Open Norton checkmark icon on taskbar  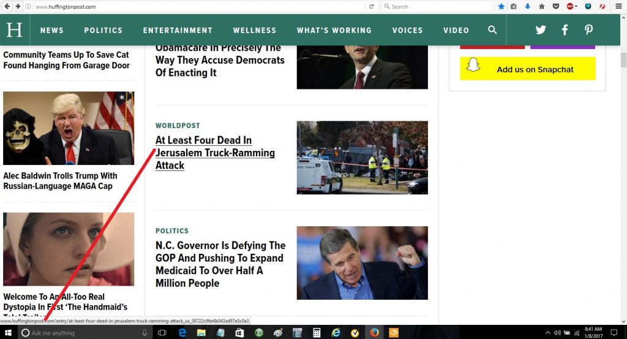pyautogui.click(x=355, y=333)
